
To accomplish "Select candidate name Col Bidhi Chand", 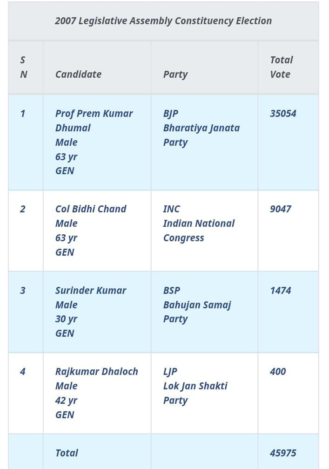I will tap(91, 209).
